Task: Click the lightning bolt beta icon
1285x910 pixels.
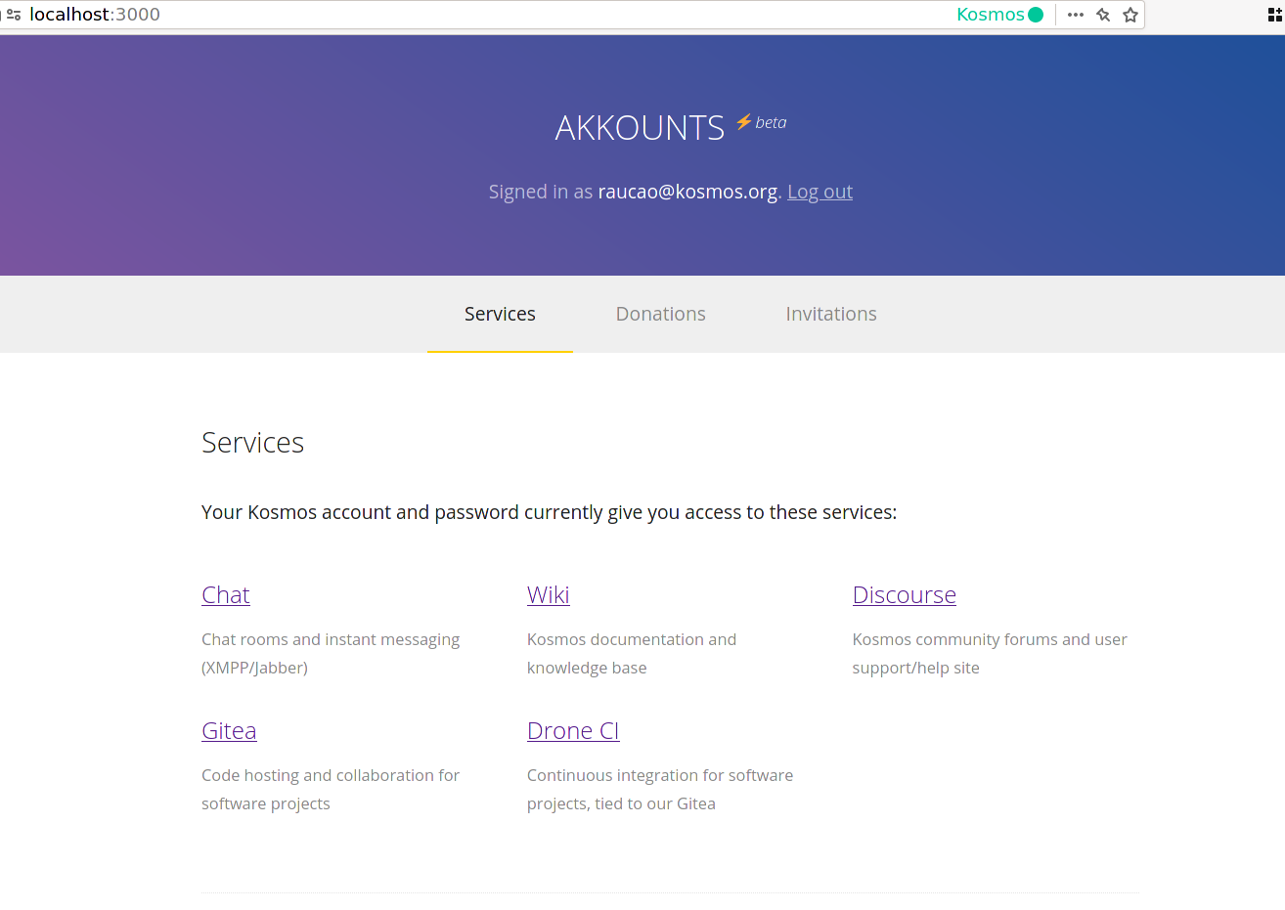Action: coord(743,121)
